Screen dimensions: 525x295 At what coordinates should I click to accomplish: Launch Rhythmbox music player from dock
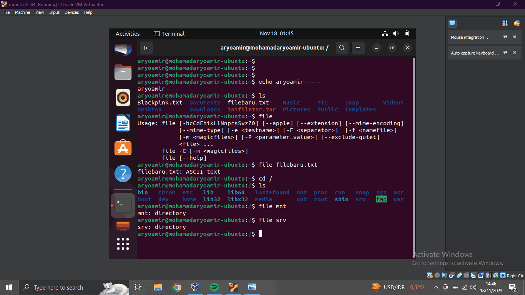tap(123, 98)
